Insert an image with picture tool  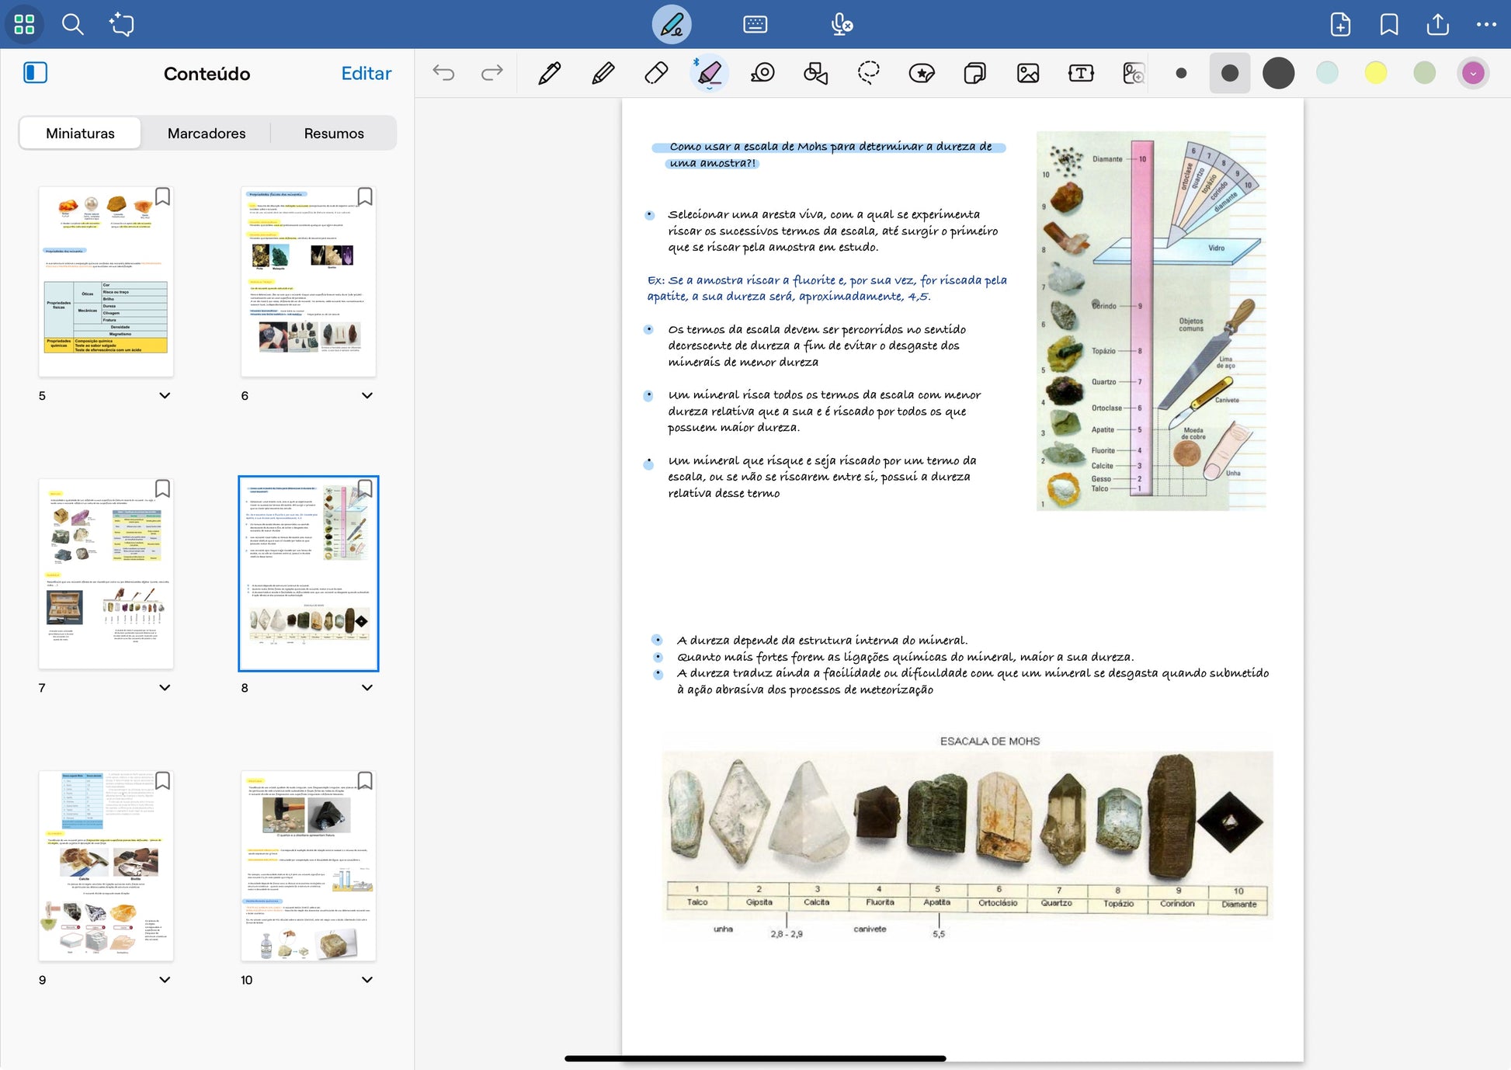1027,73
